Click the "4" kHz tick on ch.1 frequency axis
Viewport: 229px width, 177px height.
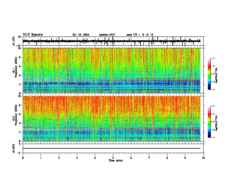pyautogui.click(x=20, y=75)
